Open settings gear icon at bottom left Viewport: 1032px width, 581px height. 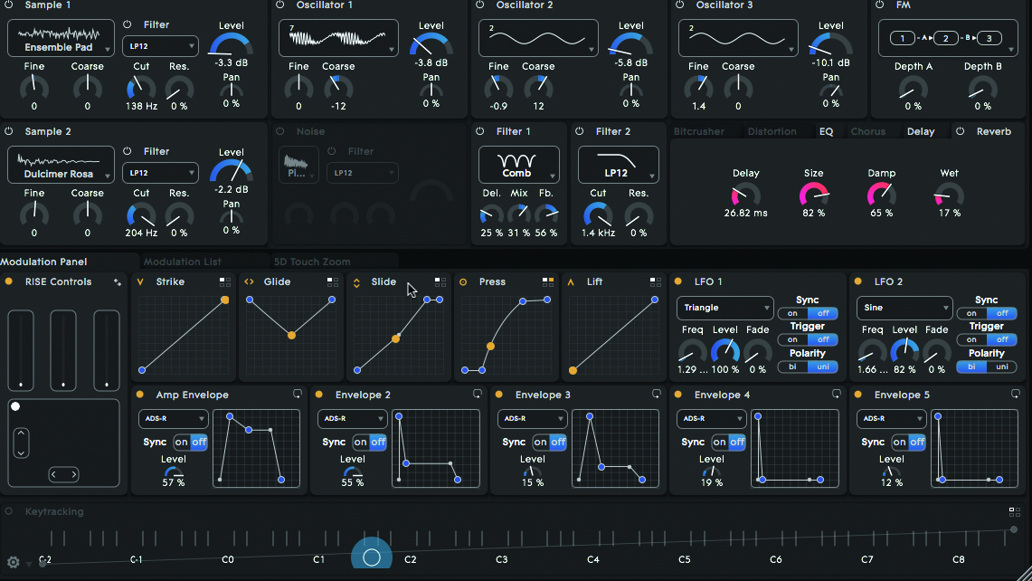tap(14, 562)
